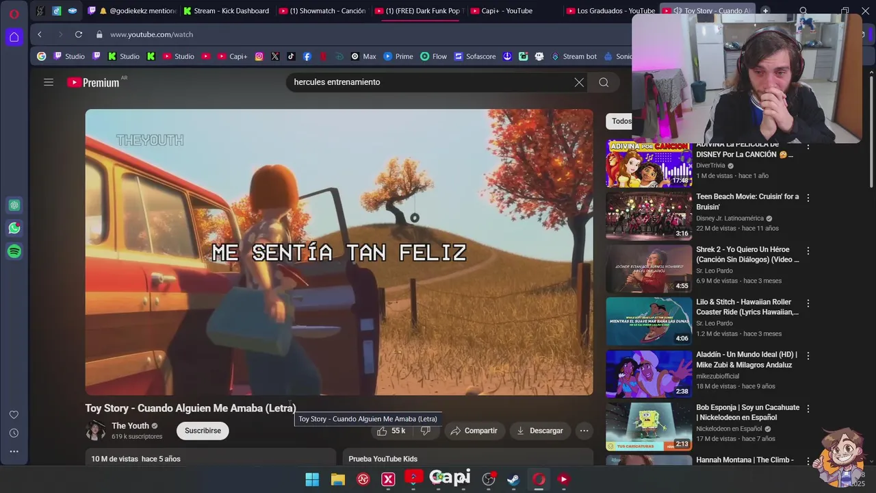
Task: Open the X (Twitter) bookmark icon
Action: [275, 56]
